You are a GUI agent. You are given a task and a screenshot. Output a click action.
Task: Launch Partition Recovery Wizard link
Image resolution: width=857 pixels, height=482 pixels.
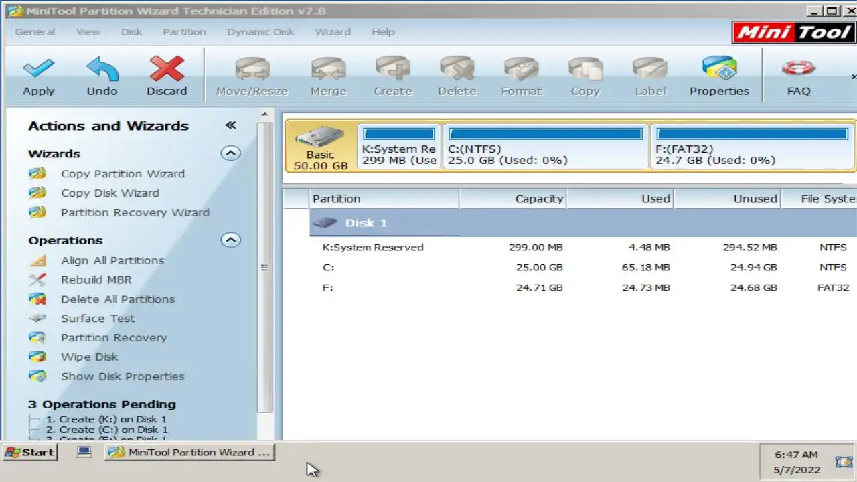(x=135, y=213)
